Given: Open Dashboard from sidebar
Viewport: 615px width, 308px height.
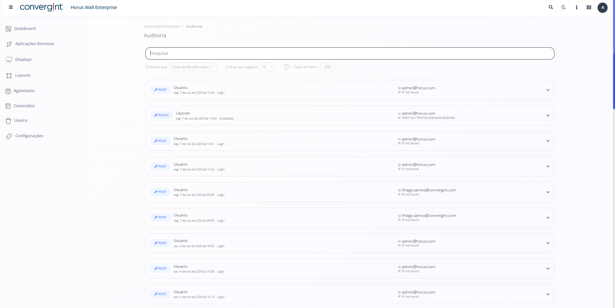Looking at the screenshot, I should [25, 28].
